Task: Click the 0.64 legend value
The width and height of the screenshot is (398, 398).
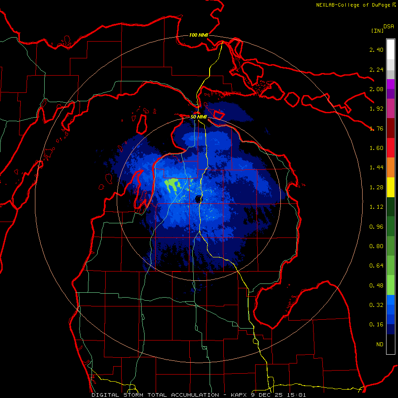Action: click(x=376, y=266)
